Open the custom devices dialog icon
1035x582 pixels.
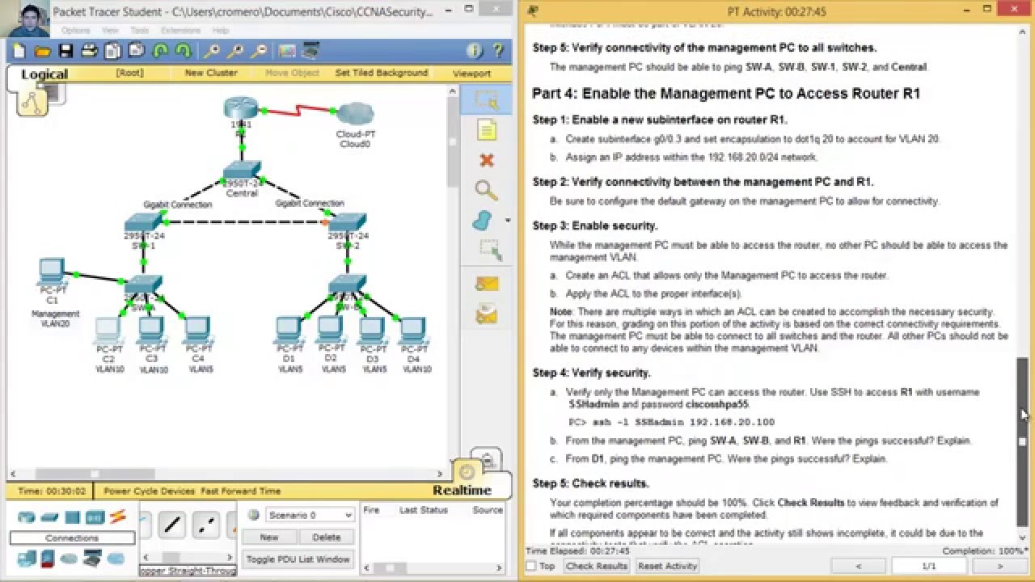pyautogui.click(x=310, y=51)
